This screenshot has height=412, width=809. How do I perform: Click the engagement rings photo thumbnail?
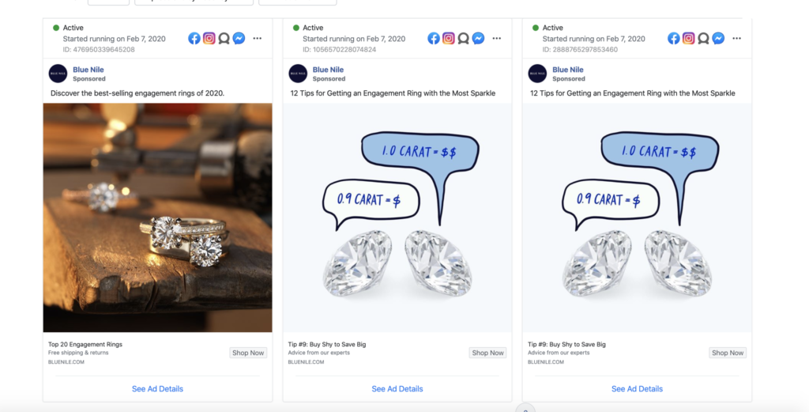[157, 217]
